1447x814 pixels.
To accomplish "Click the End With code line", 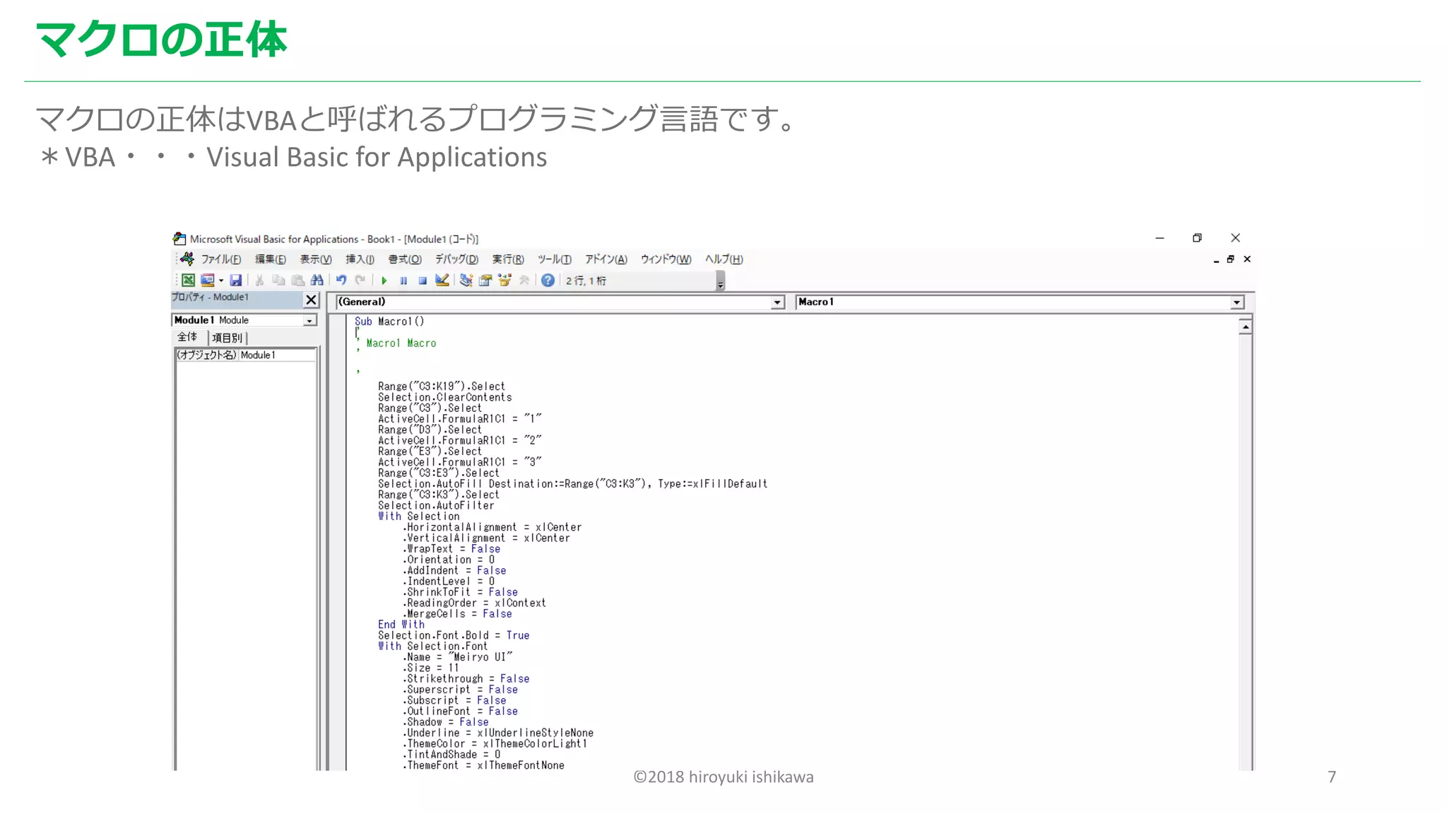I will (401, 625).
